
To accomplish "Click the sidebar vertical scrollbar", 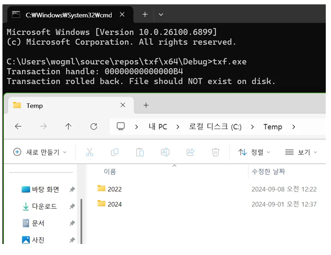I will [81, 221].
